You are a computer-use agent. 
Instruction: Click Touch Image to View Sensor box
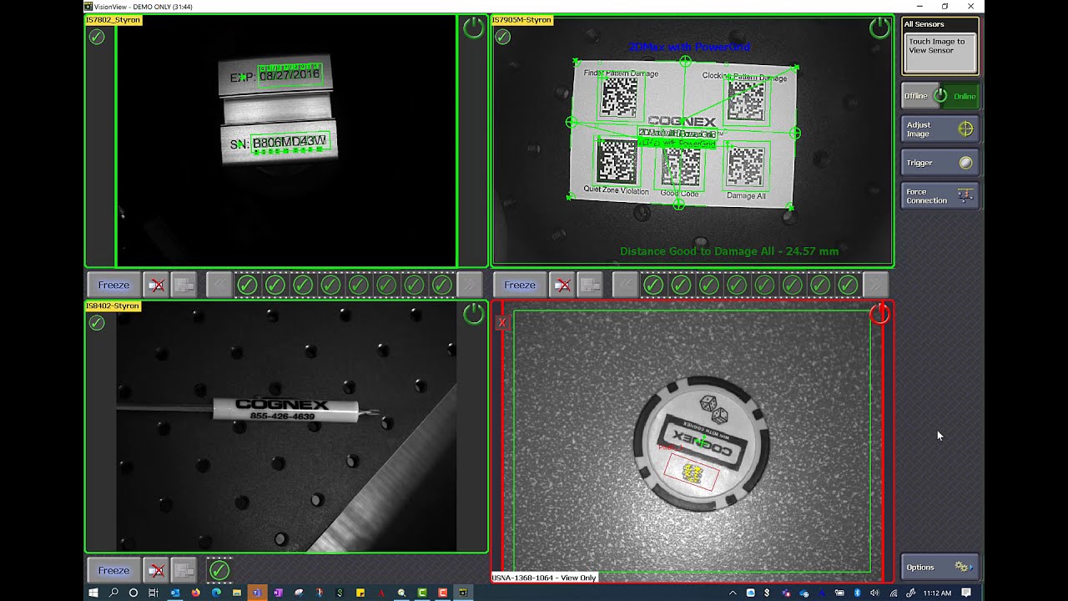(x=940, y=53)
